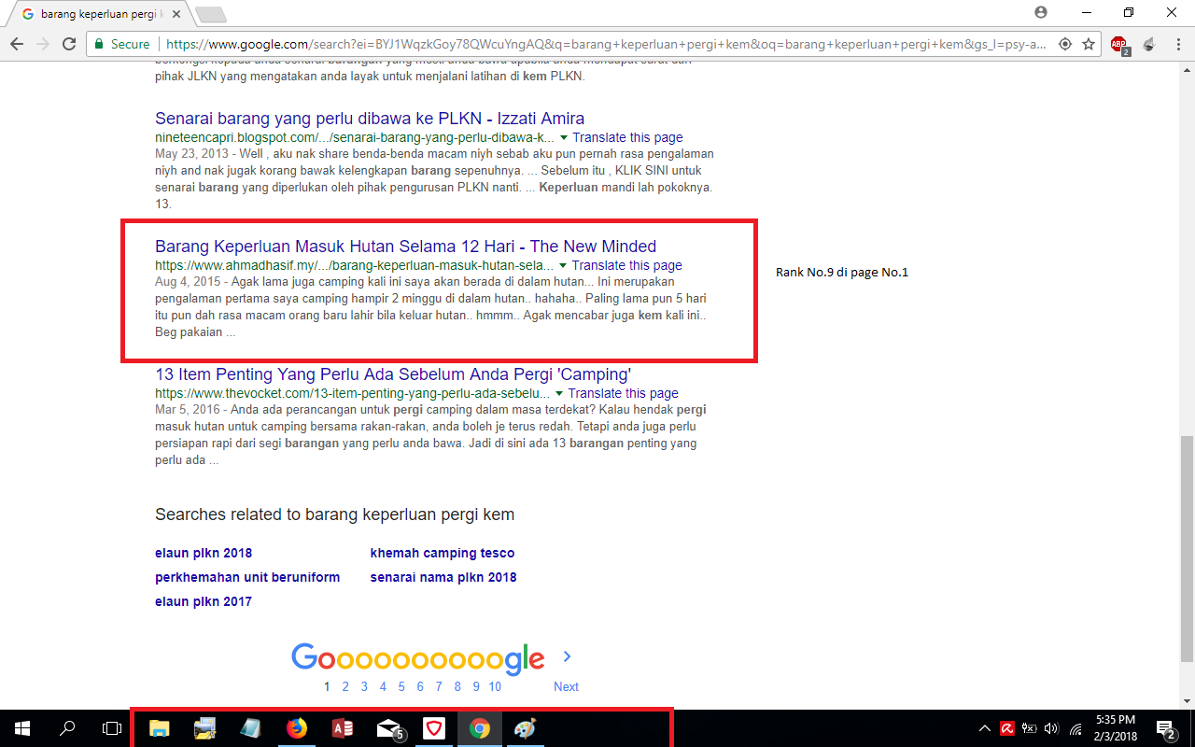Click the gray extension icon beside ABP
1195x747 pixels.
1148,44
